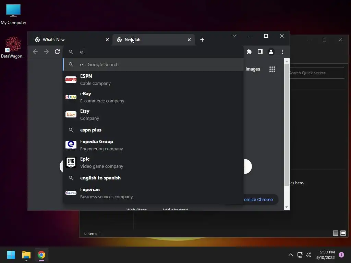
Task: Open the profile avatar icon in Chrome
Action: pyautogui.click(x=271, y=52)
